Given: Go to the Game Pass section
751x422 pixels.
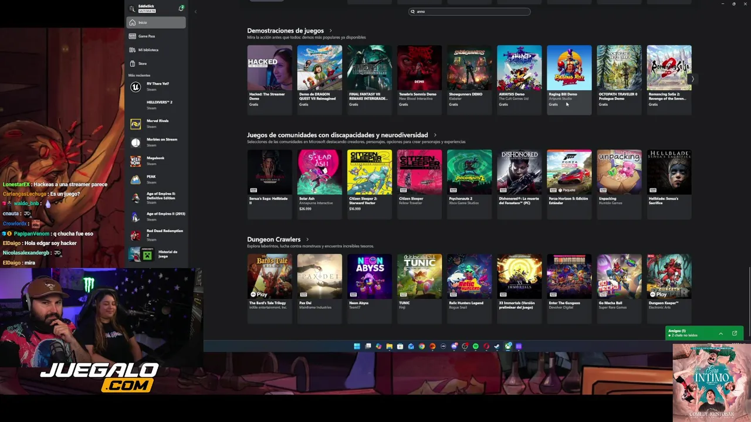Looking at the screenshot, I should tap(155, 36).
